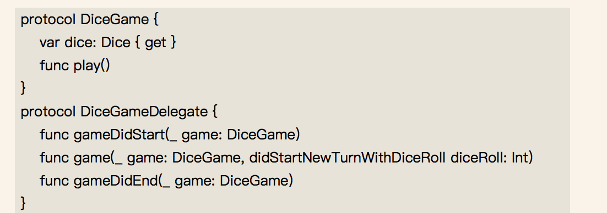This screenshot has height=213, width=607.
Task: Click the first 'protocol' keyword
Action: 48,20
